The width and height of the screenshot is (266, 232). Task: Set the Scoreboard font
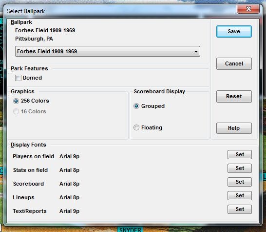click(240, 182)
